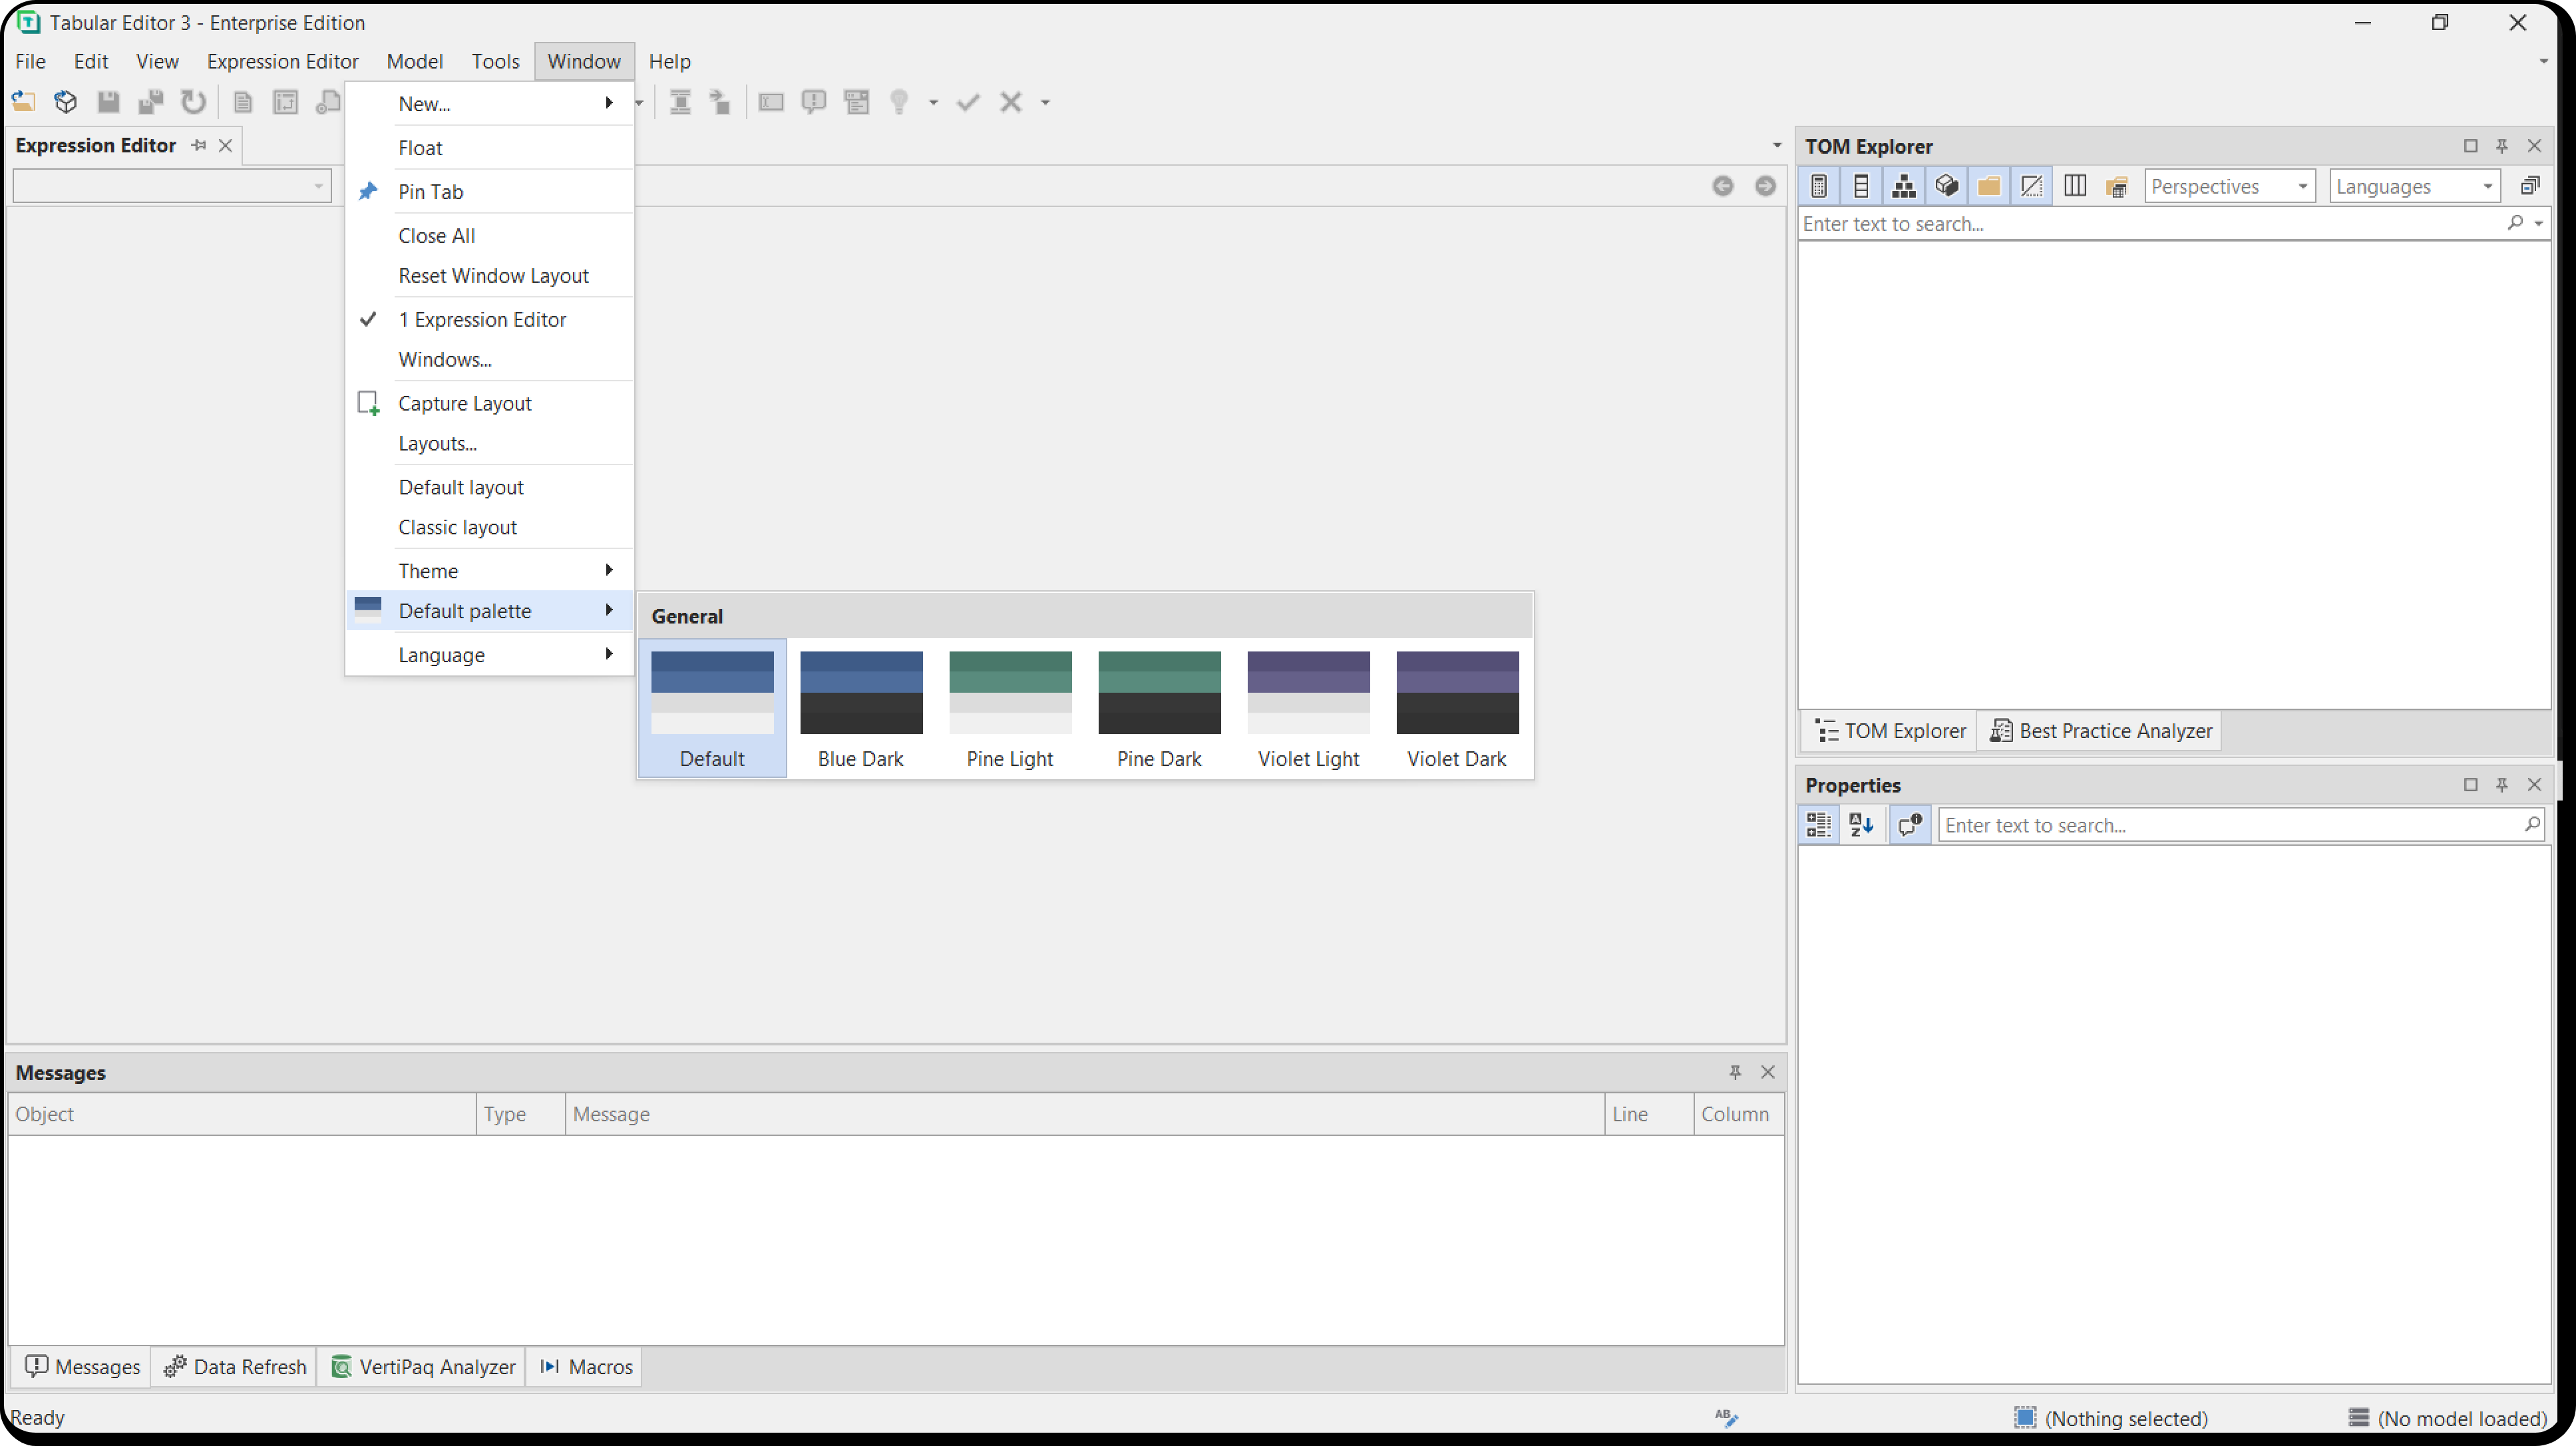Image resolution: width=2576 pixels, height=1446 pixels.
Task: Toggle show partitions cube button
Action: click(1946, 186)
